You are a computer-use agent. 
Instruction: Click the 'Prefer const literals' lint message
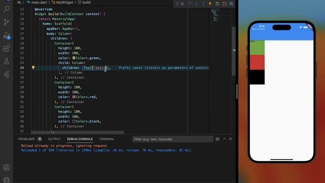click(x=164, y=68)
